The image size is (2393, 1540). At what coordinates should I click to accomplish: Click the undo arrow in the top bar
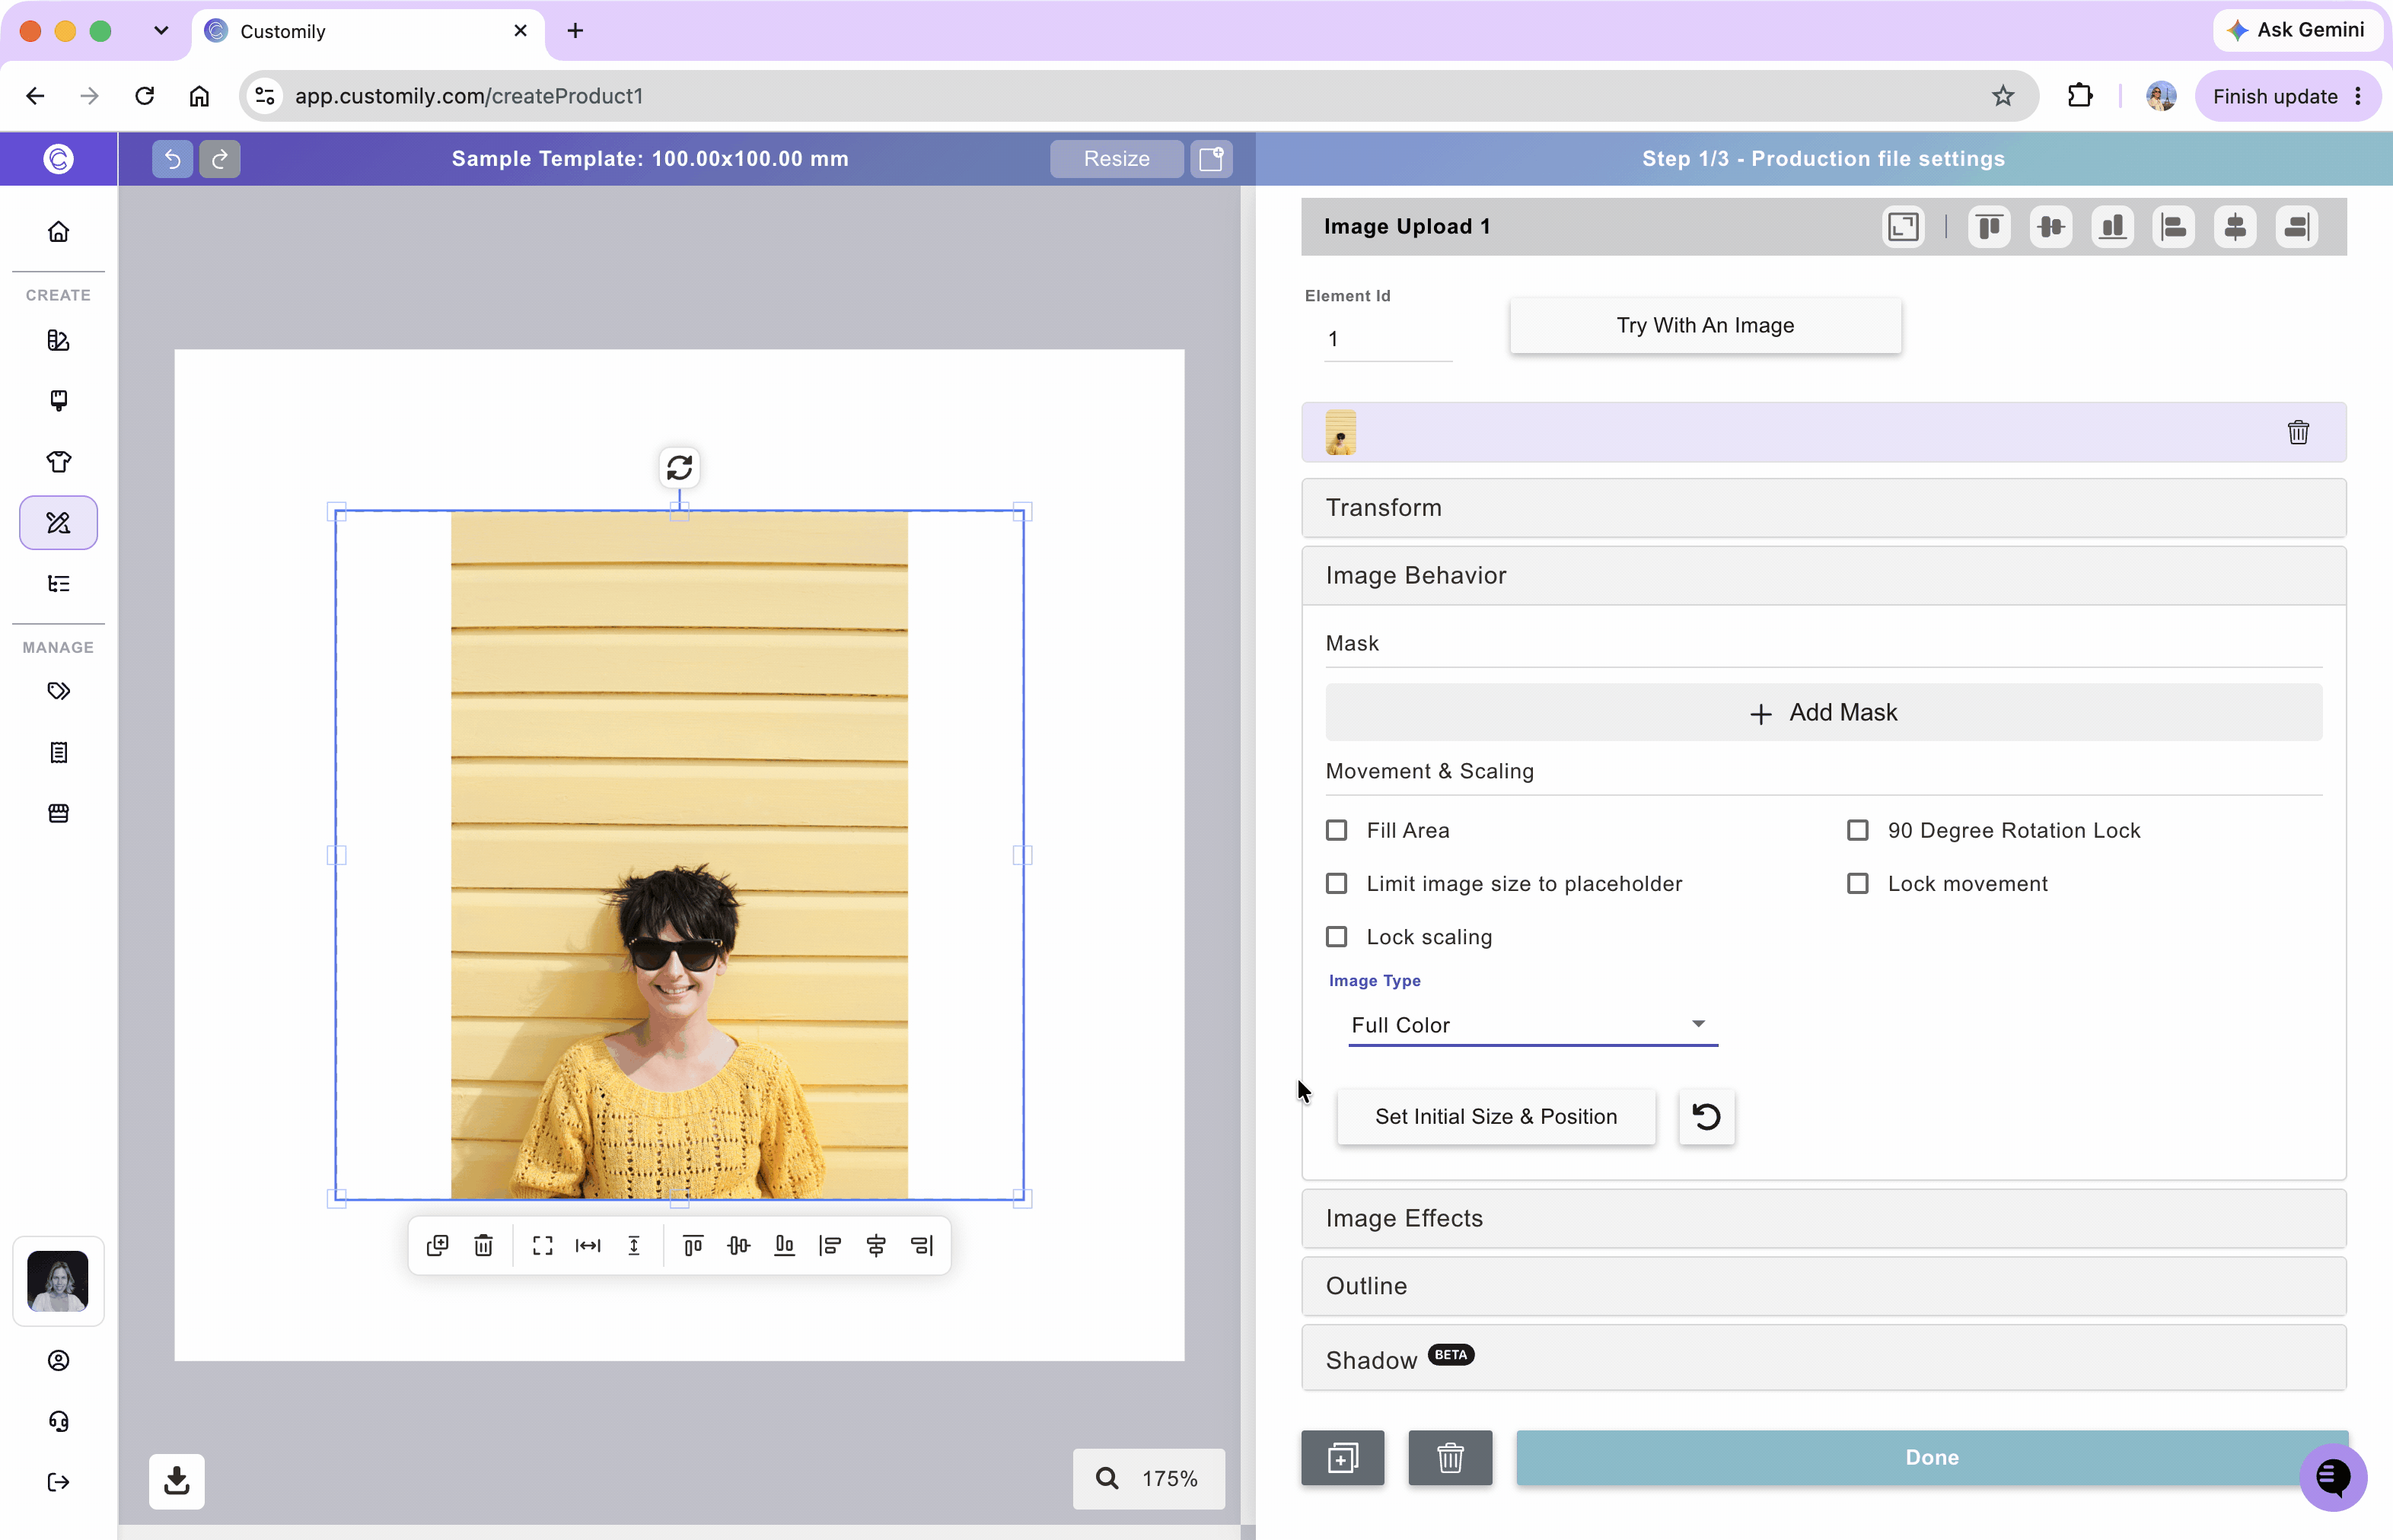click(172, 158)
